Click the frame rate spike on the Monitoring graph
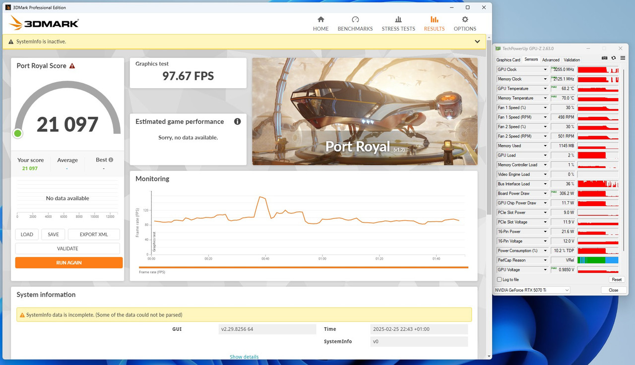The height and width of the screenshot is (365, 635). pos(261,198)
